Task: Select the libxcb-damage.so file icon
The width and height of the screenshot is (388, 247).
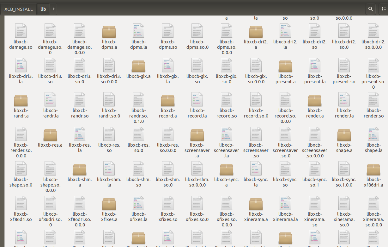Action: point(21,31)
